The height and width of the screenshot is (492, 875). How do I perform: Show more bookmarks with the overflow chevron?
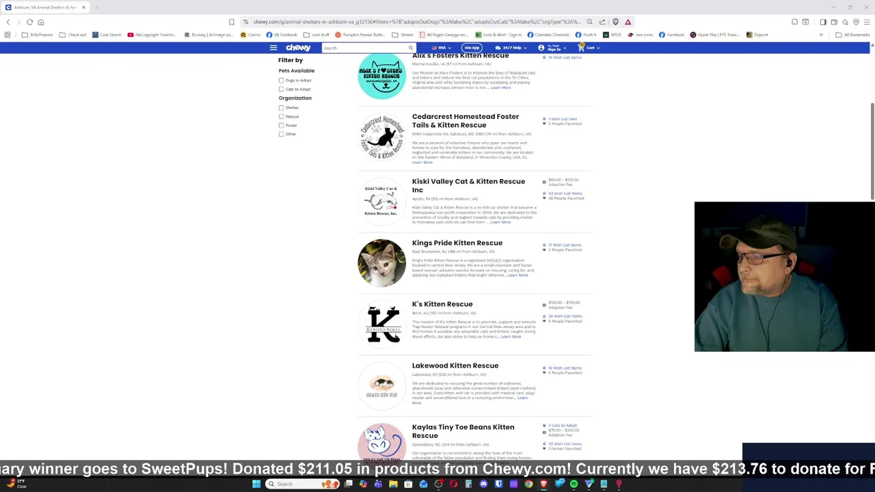[821, 35]
